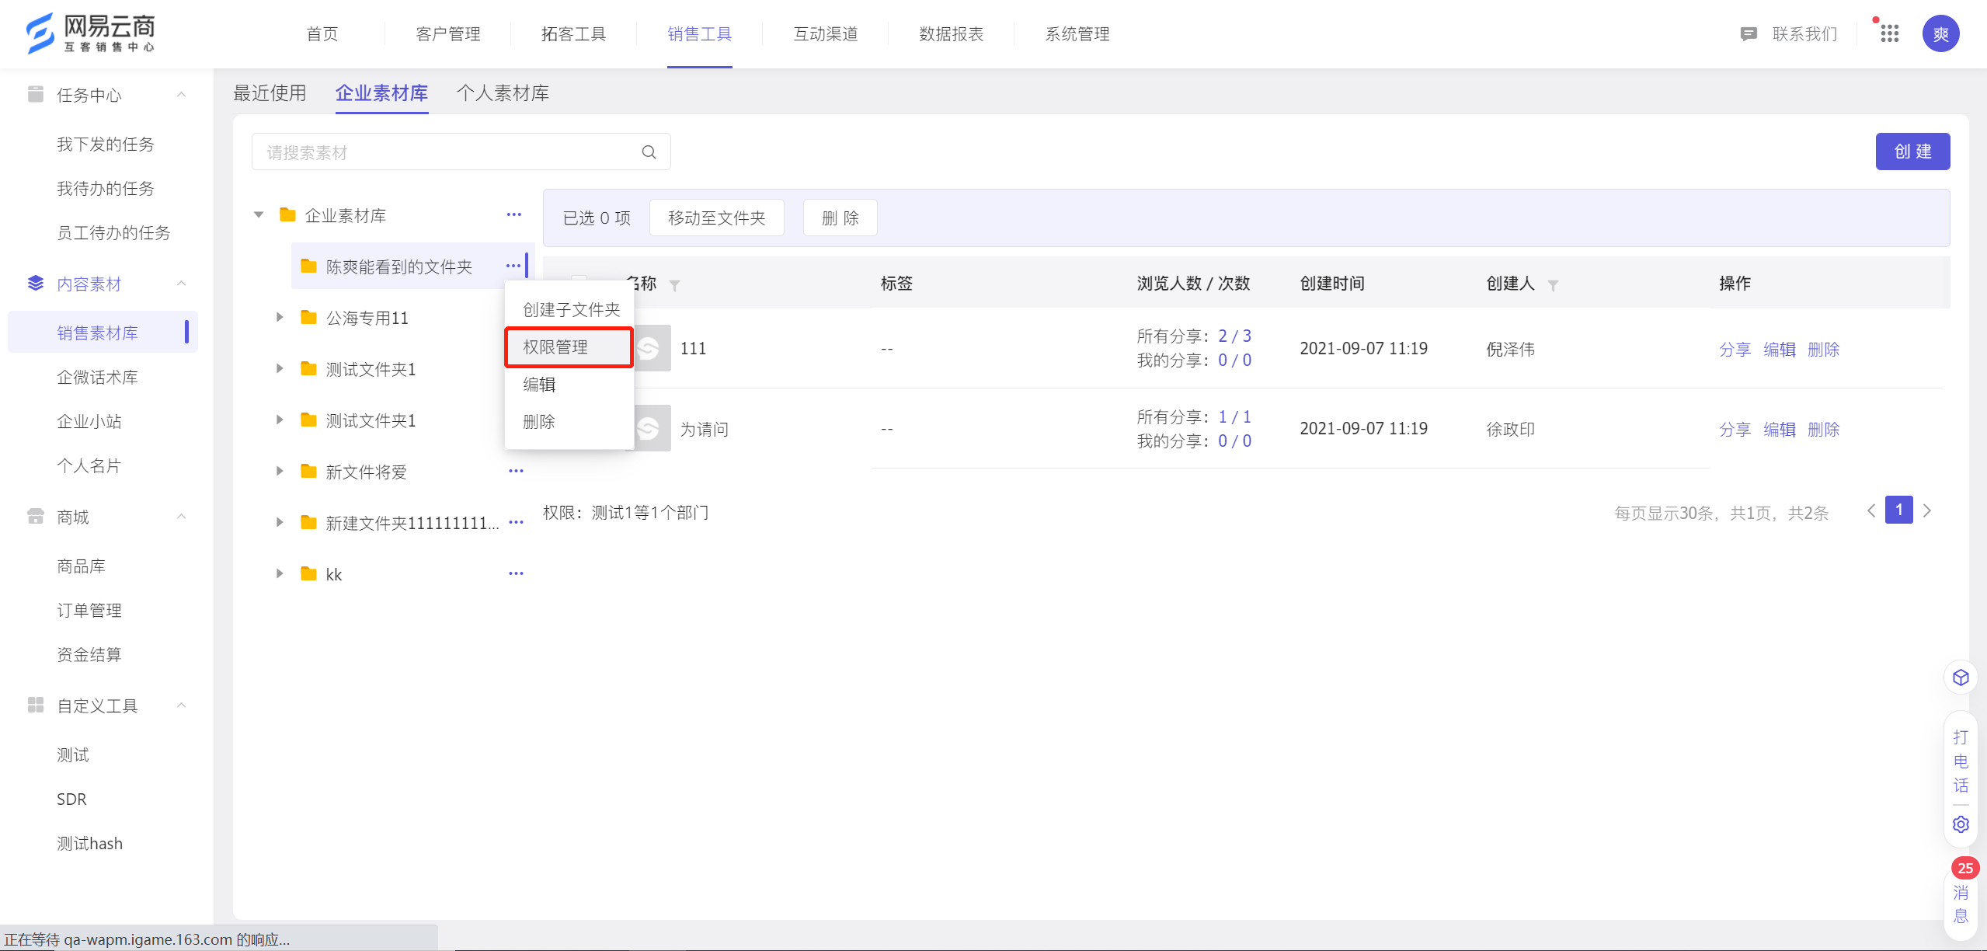The height and width of the screenshot is (951, 1987).
Task: Select the 测试文件夹1 first tree folder
Action: [x=371, y=368]
